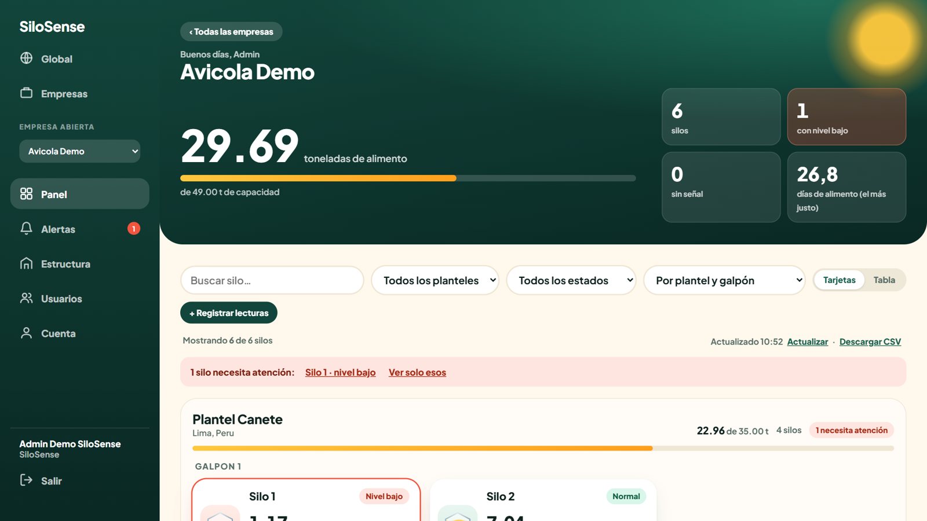This screenshot has width=927, height=521.
Task: Open Empresas briefcase icon in sidebar
Action: (26, 93)
